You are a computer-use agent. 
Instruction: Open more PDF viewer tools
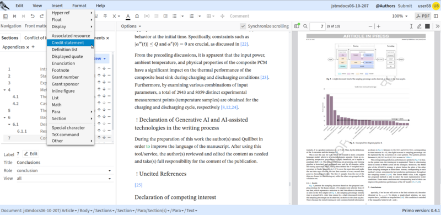click(x=437, y=26)
